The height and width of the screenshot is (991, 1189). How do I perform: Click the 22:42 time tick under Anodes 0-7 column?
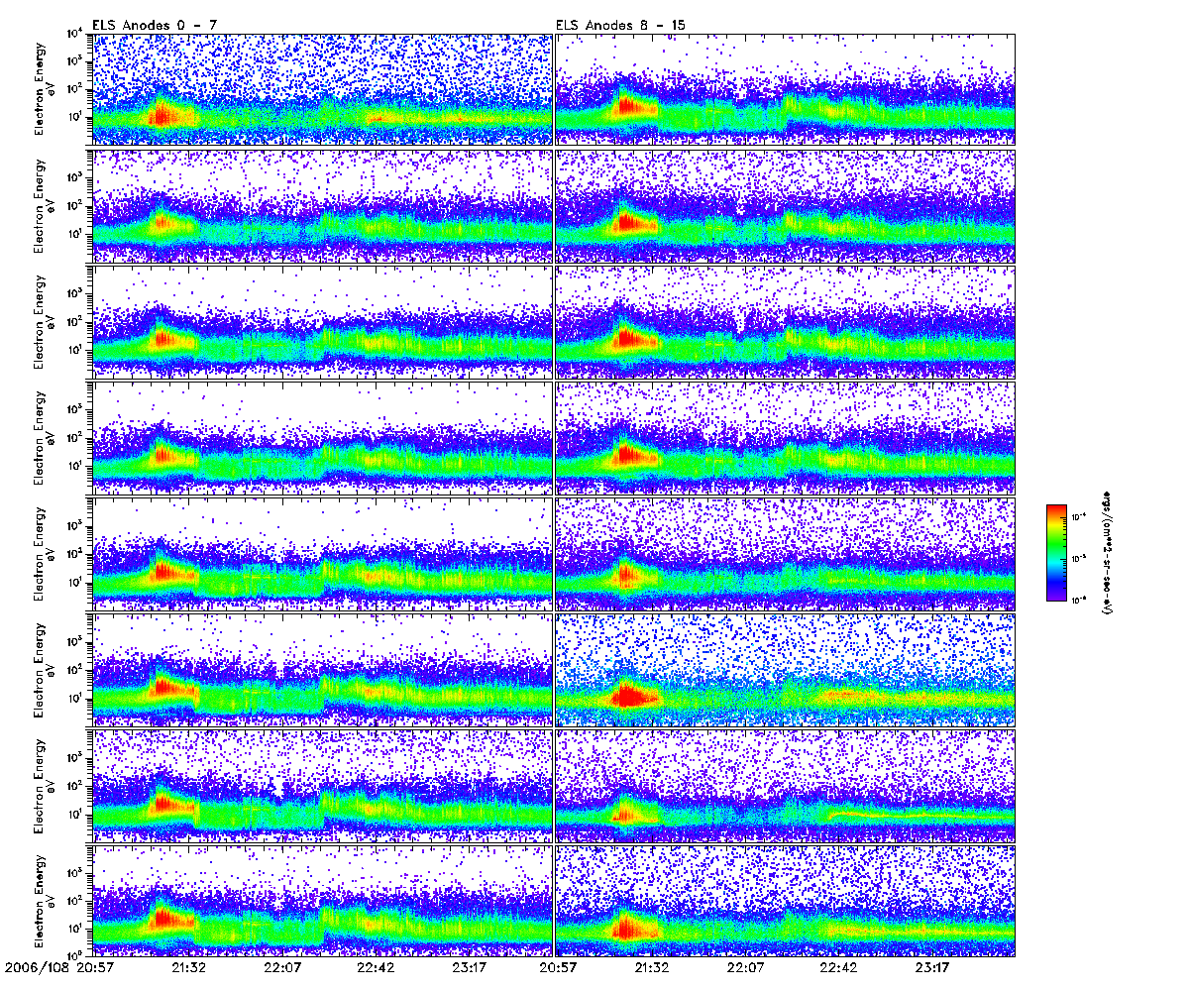pos(377,966)
